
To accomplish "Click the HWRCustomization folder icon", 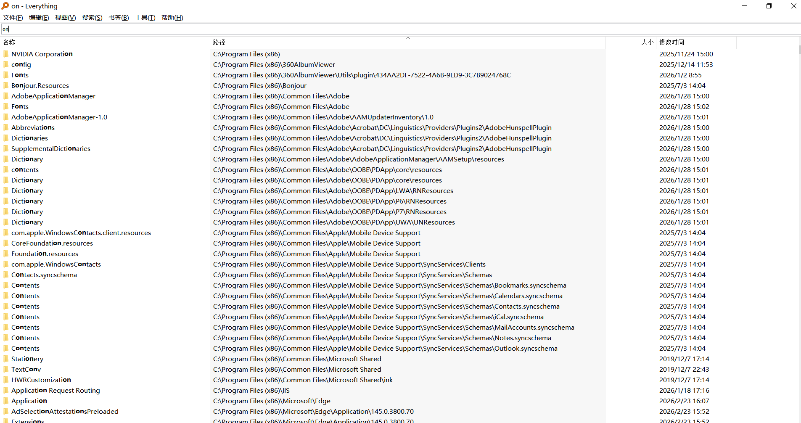I will 6,380.
